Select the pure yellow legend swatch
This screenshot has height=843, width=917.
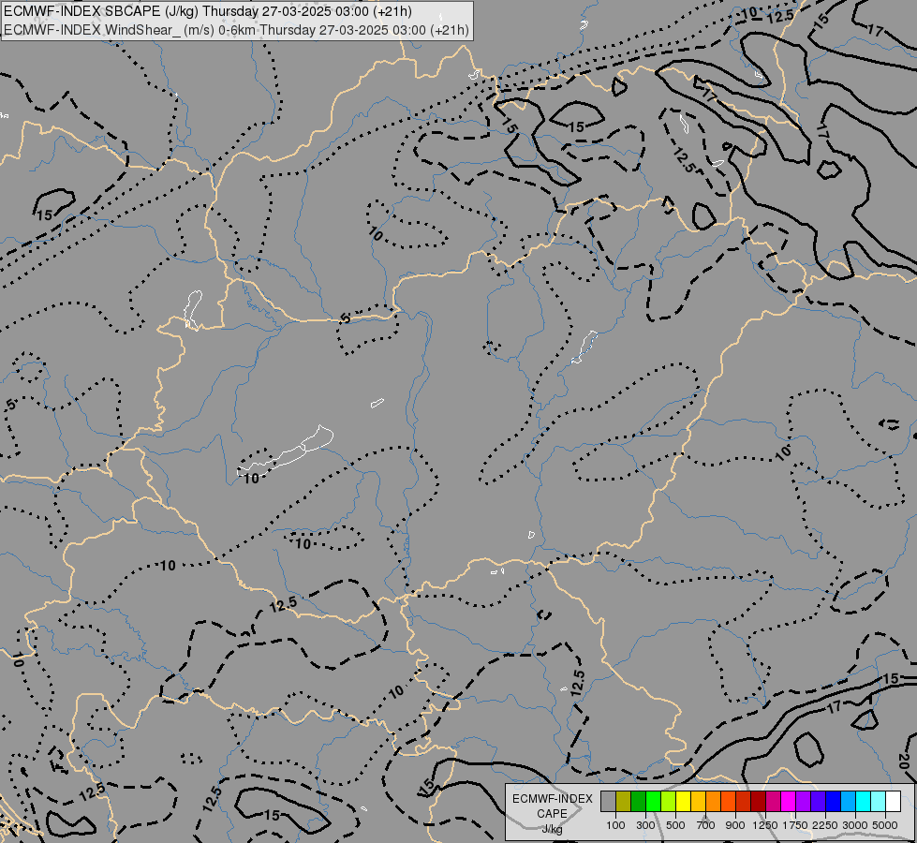pyautogui.click(x=683, y=801)
